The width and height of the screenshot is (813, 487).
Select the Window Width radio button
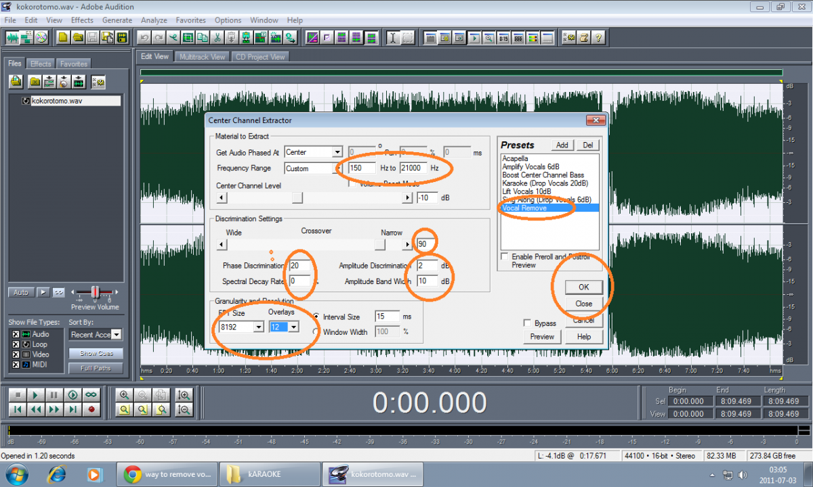pos(316,331)
